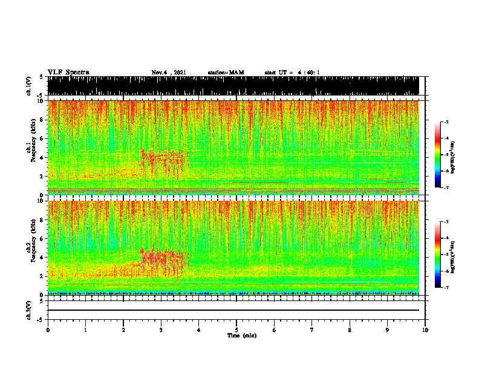The image size is (479, 370).
Task: Click time axis tick label "1"
Action: point(85,330)
